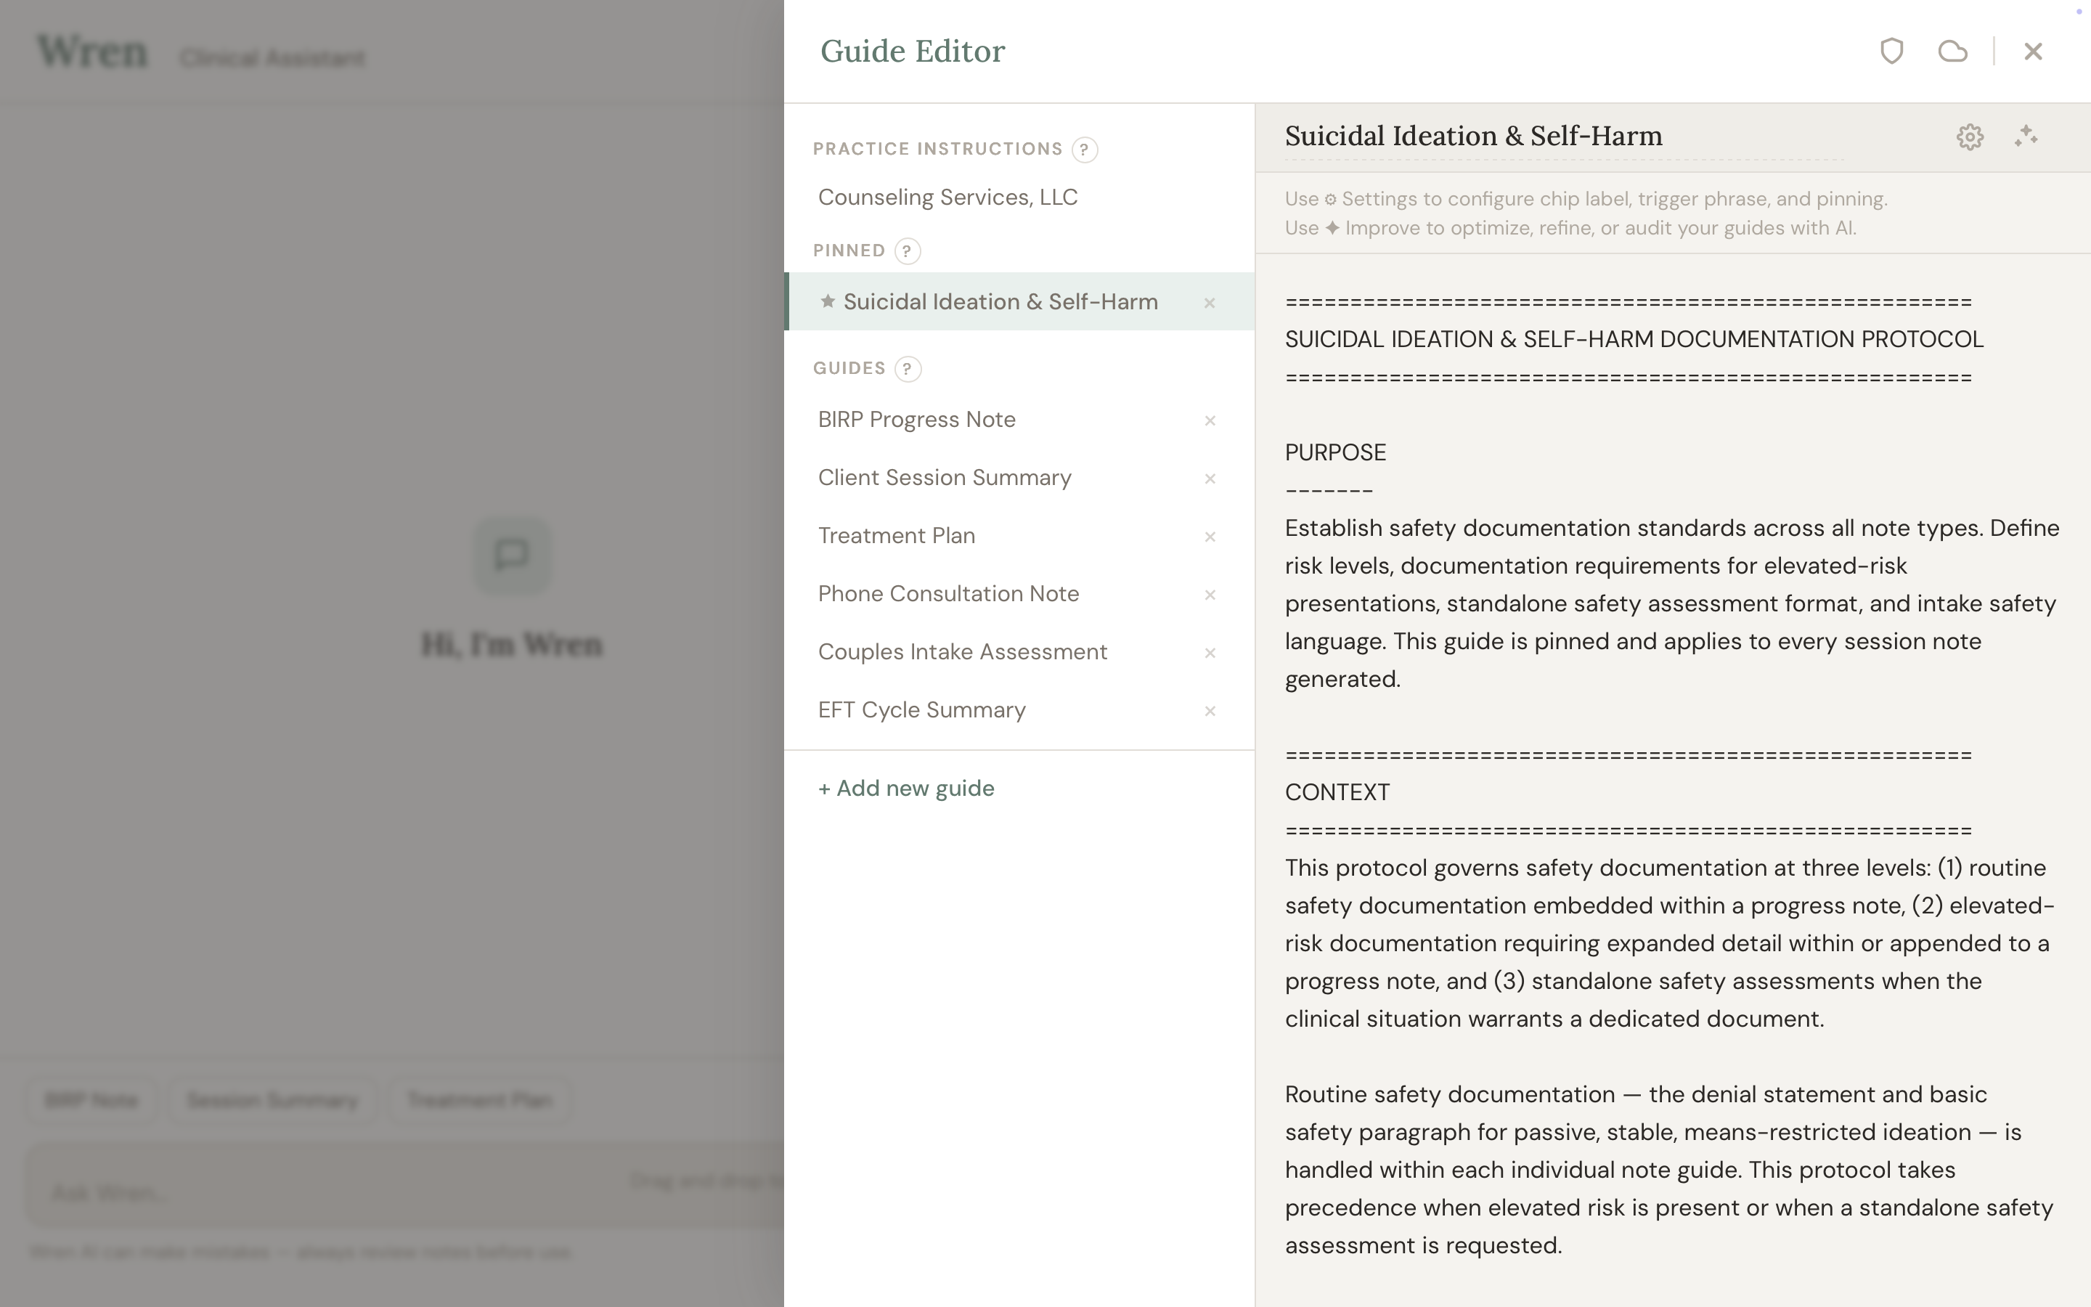Open guide Settings gear icon
The width and height of the screenshot is (2091, 1307).
tap(1969, 137)
